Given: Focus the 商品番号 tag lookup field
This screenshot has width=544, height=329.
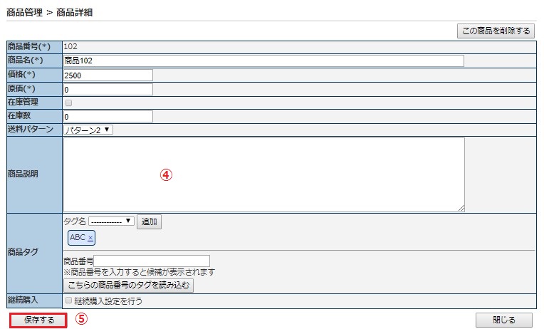Looking at the screenshot, I should coord(152,261).
